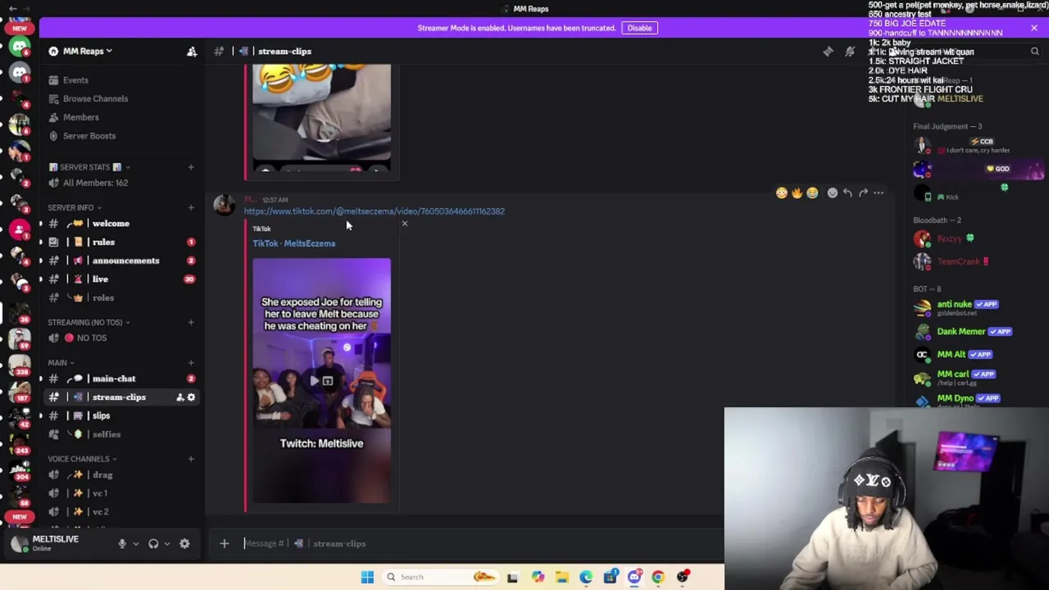Collapse the MAIN category
Image resolution: width=1049 pixels, height=590 pixels.
click(x=61, y=362)
